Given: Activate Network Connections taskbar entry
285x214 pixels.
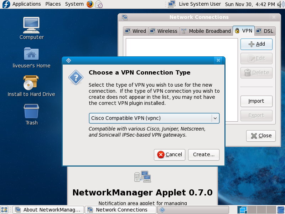Looking at the screenshot, I should pos(121,210).
